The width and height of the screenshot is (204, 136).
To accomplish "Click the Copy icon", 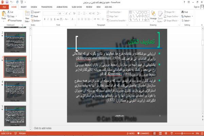I will click(8, 16).
